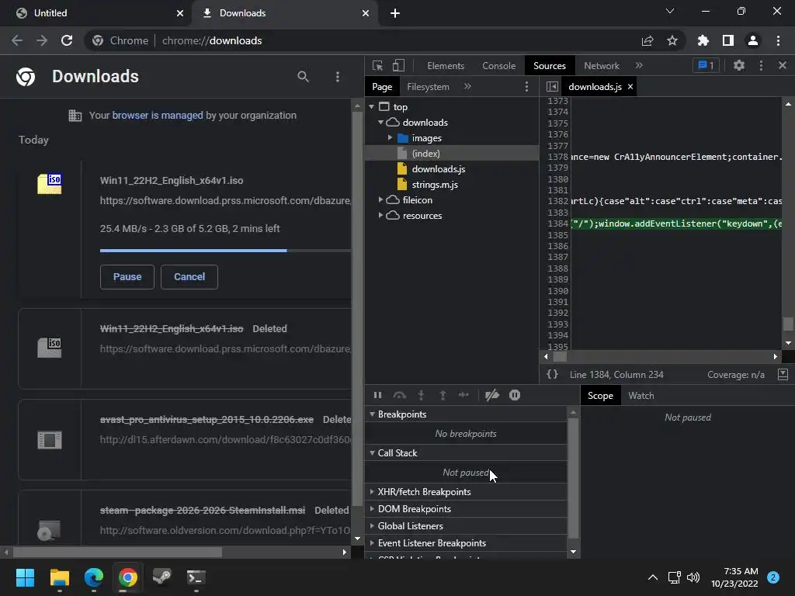The height and width of the screenshot is (596, 795).
Task: Open DevTools customize three-dot menu
Action: (x=761, y=65)
